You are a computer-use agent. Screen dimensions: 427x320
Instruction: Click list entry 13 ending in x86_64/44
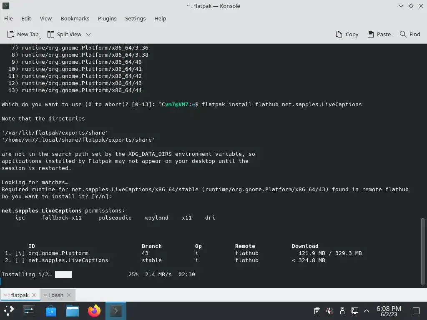pos(75,90)
